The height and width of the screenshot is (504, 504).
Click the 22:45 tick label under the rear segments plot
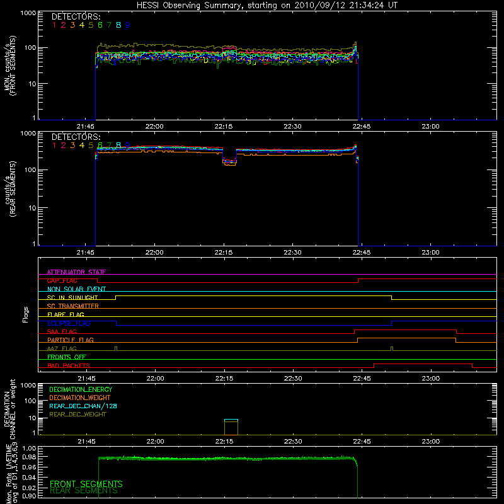pos(362,253)
